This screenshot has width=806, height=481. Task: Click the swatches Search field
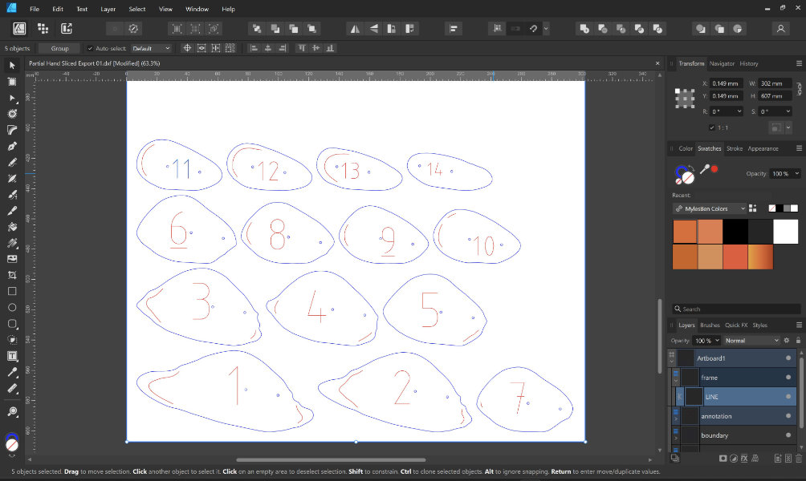(x=736, y=309)
